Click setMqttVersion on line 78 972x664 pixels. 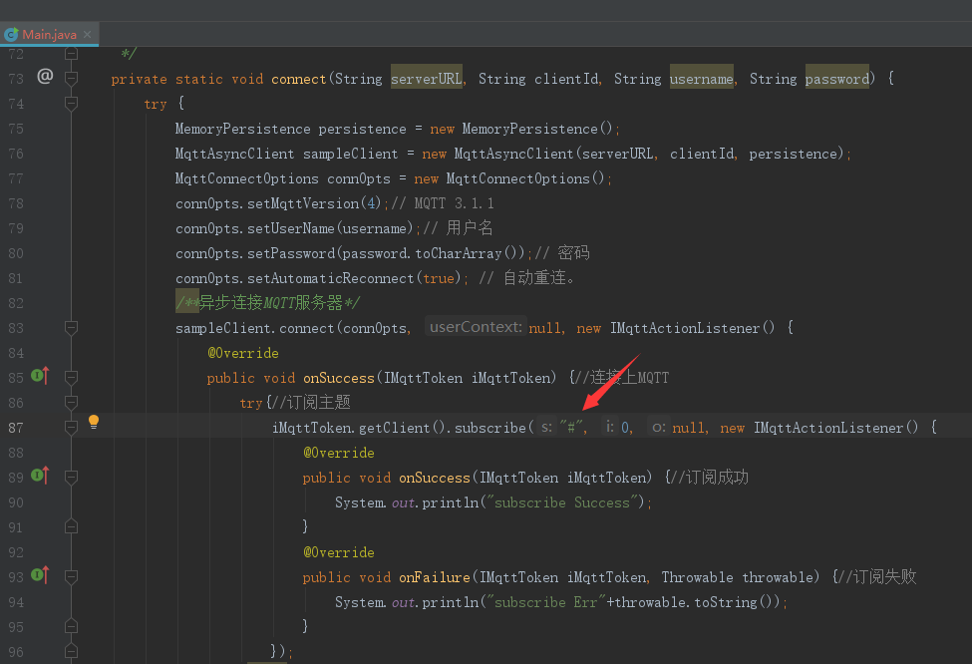303,203
